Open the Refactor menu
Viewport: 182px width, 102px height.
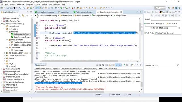(20, 5)
